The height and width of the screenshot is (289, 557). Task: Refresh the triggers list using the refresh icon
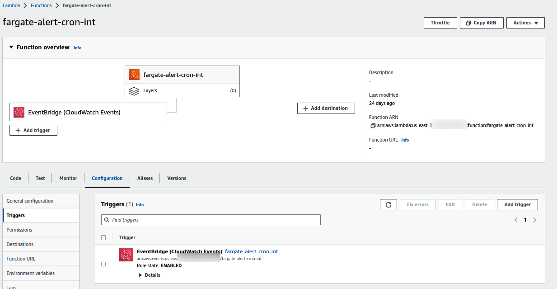click(388, 204)
